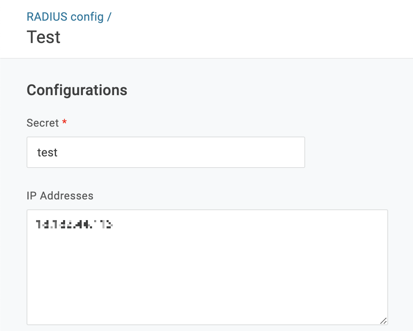Click gray background right of Configurations heading
The height and width of the screenshot is (331, 413).
click(x=270, y=90)
